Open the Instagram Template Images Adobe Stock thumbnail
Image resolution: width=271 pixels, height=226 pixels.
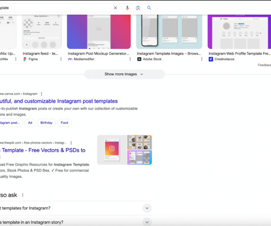pos(169,32)
